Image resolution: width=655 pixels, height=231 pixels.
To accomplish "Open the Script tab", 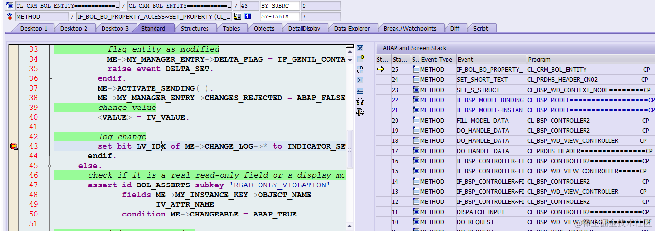I will pos(481,28).
